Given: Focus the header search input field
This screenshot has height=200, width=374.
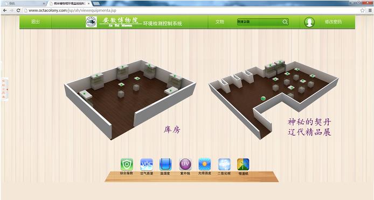Looking at the screenshot, I should coord(260,22).
